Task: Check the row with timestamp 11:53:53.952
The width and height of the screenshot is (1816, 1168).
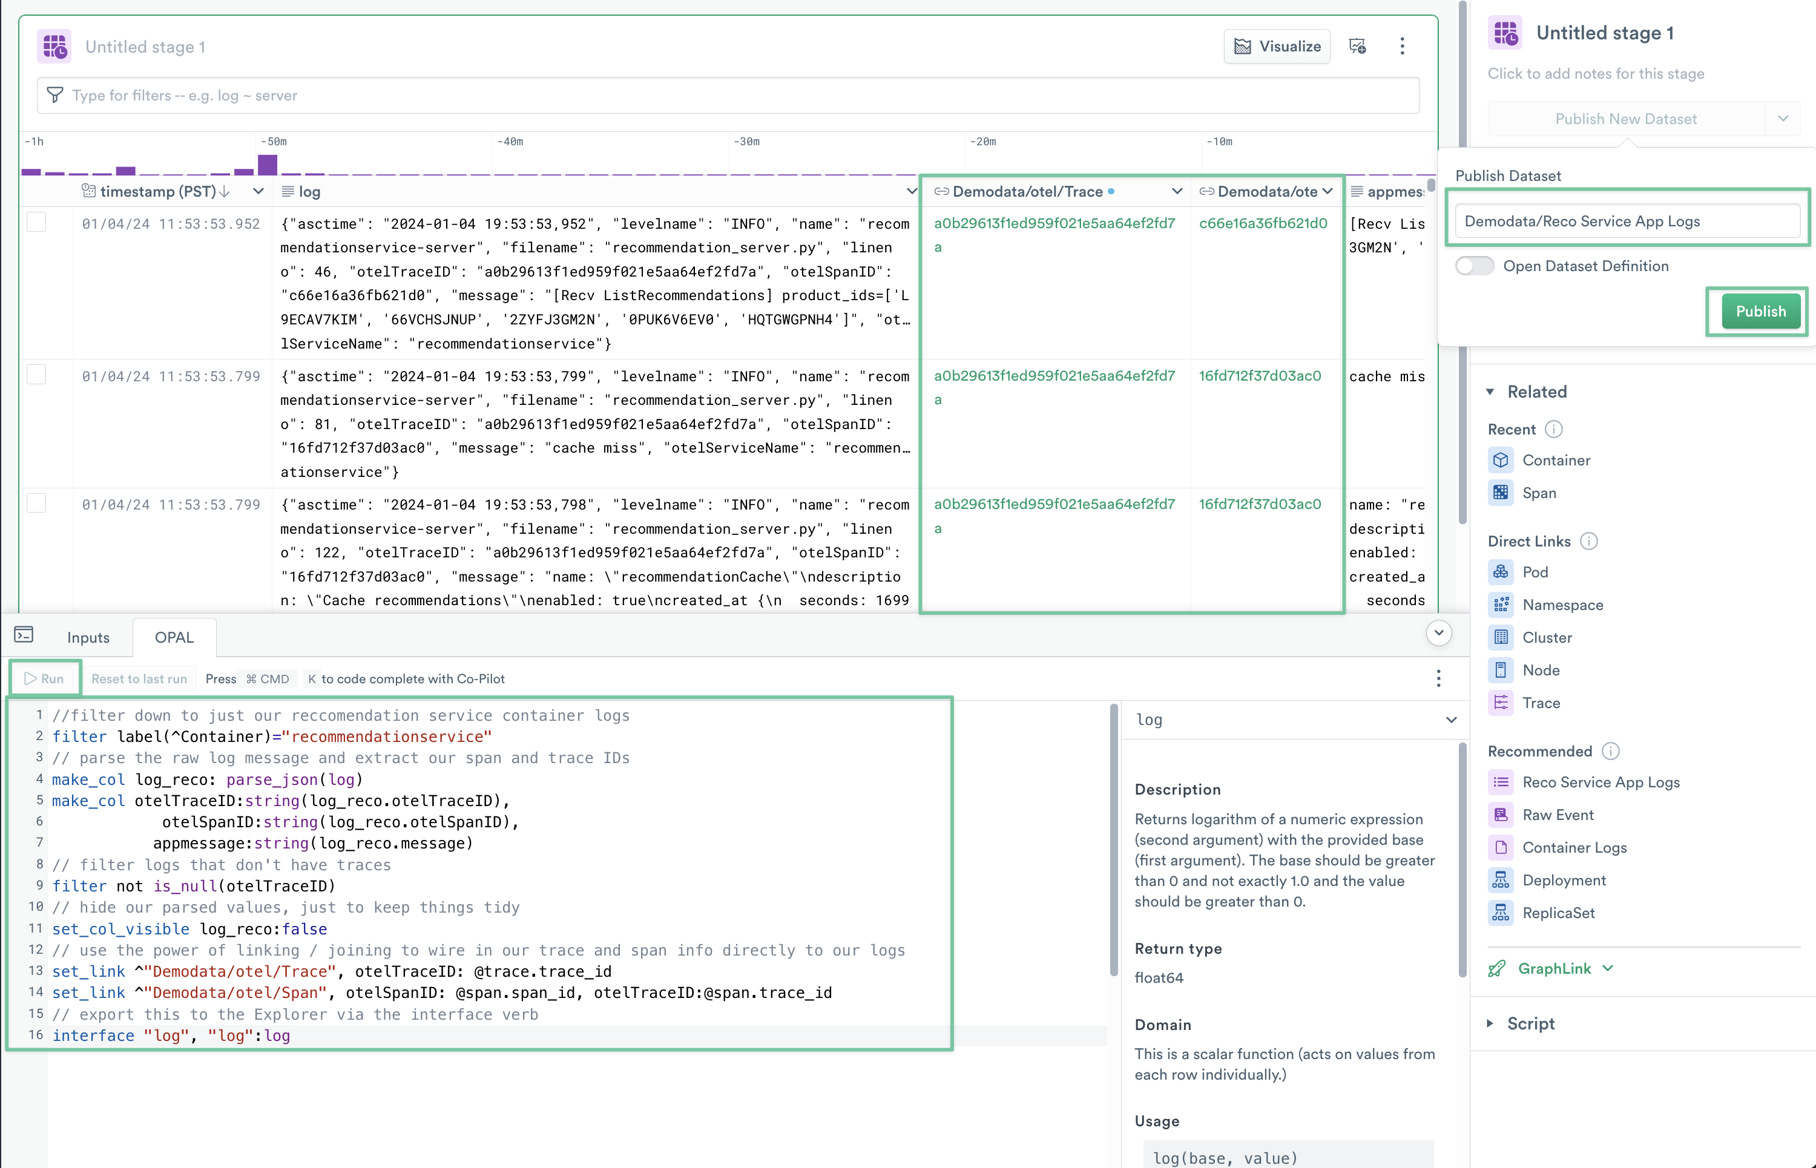Action: point(36,222)
